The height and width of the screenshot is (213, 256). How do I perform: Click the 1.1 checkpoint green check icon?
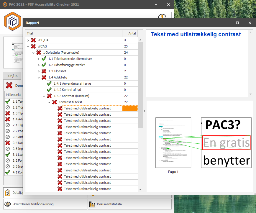[x=8, y=101]
